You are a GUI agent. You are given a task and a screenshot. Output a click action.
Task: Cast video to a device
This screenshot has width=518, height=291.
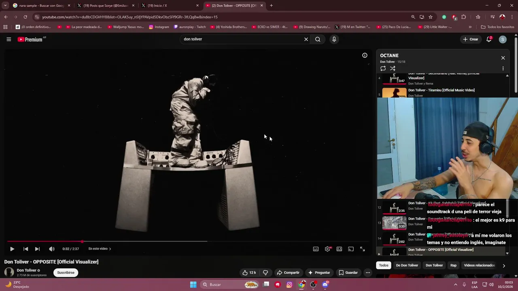[351, 249]
